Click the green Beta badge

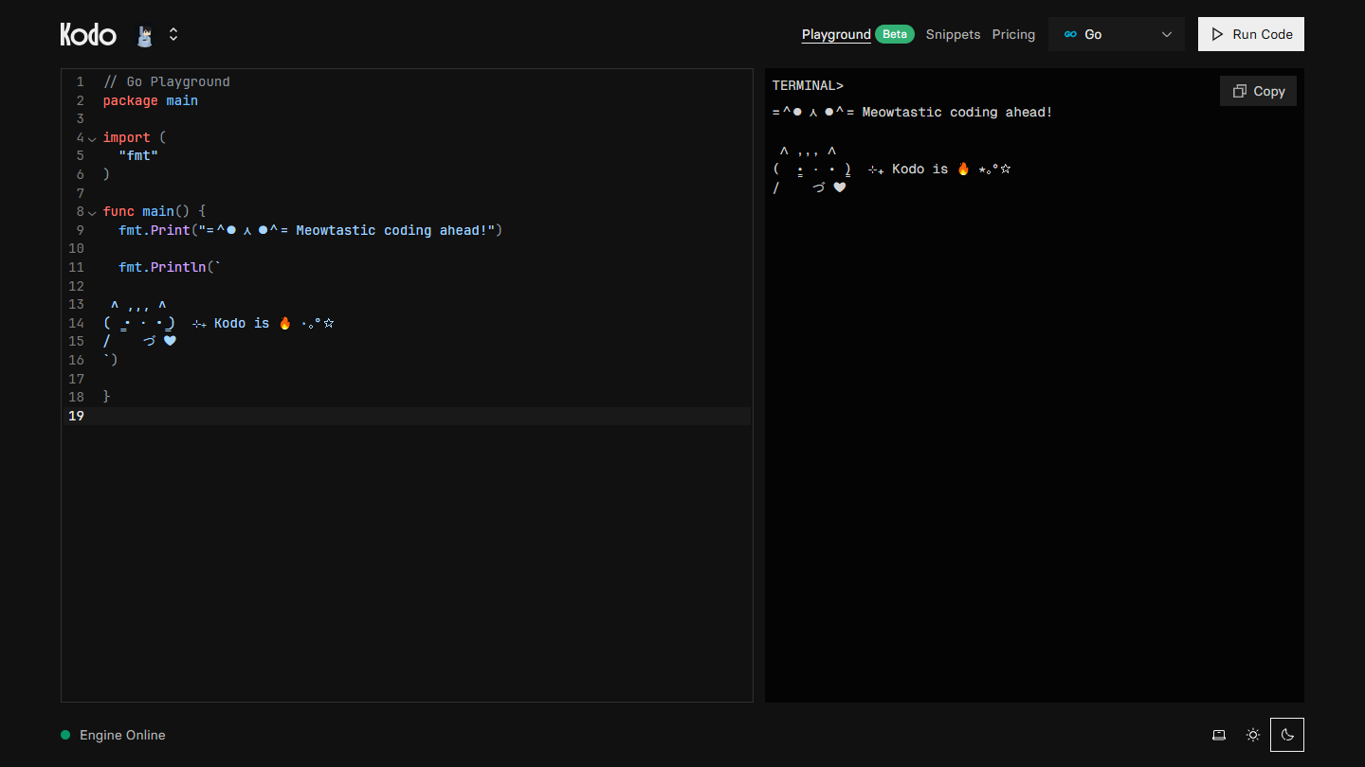895,34
